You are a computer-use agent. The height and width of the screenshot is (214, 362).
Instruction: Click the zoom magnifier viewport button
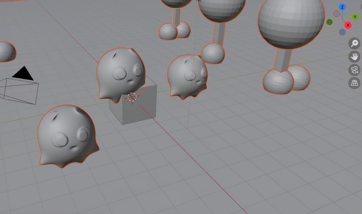354,43
